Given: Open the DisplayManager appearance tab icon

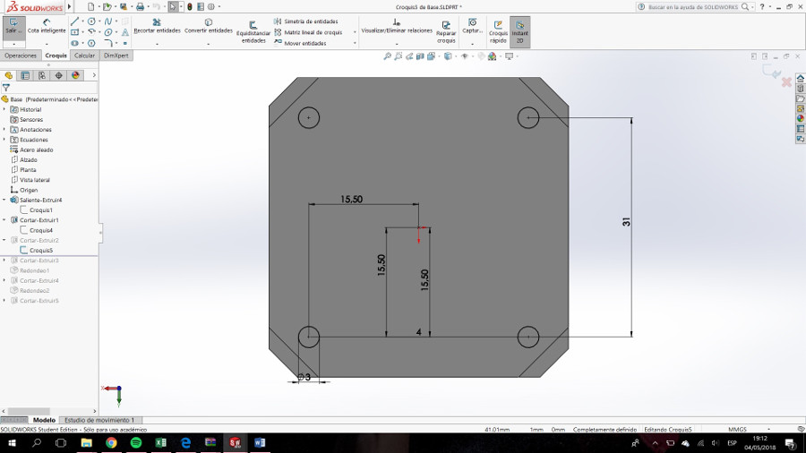Looking at the screenshot, I should click(x=75, y=75).
